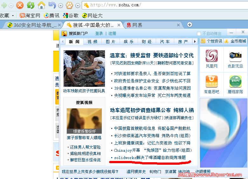The height and width of the screenshot is (179, 248).
Task: Open 上班族健康调查 news link
Action: 152,143
